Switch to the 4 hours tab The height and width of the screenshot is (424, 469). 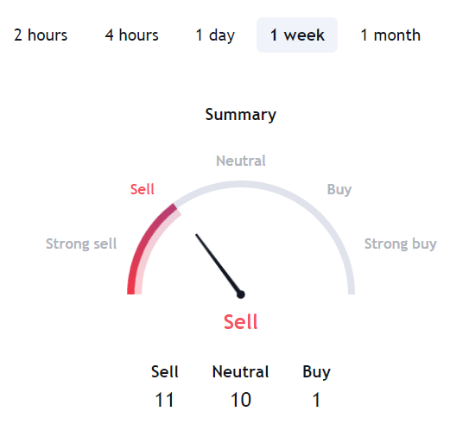[x=131, y=35]
